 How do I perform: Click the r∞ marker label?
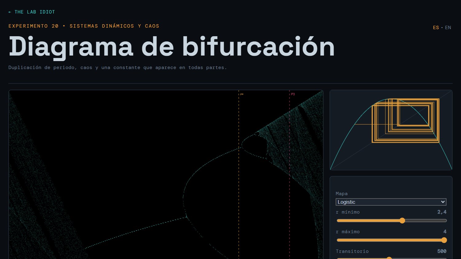click(242, 94)
